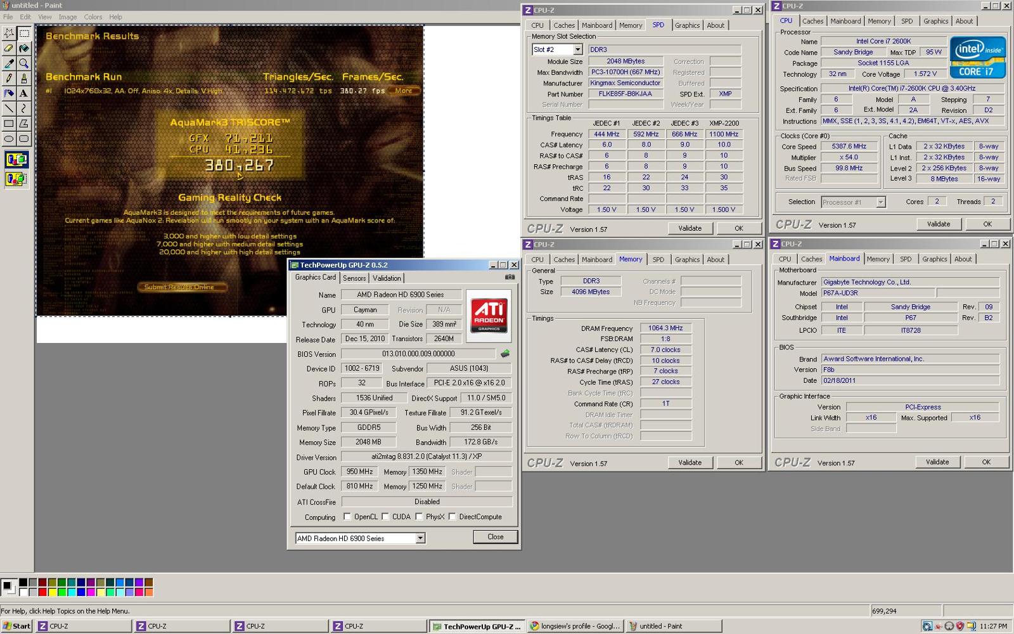Click the Close button in GPU-Z
This screenshot has width=1014, height=634.
point(496,537)
